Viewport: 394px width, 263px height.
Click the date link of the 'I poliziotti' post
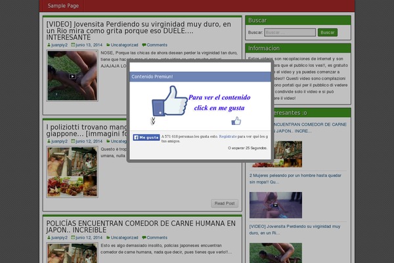89,141
